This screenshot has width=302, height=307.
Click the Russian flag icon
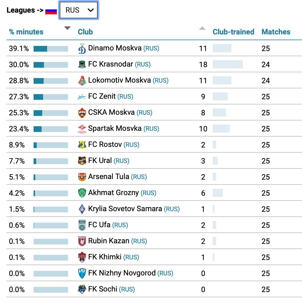click(51, 11)
